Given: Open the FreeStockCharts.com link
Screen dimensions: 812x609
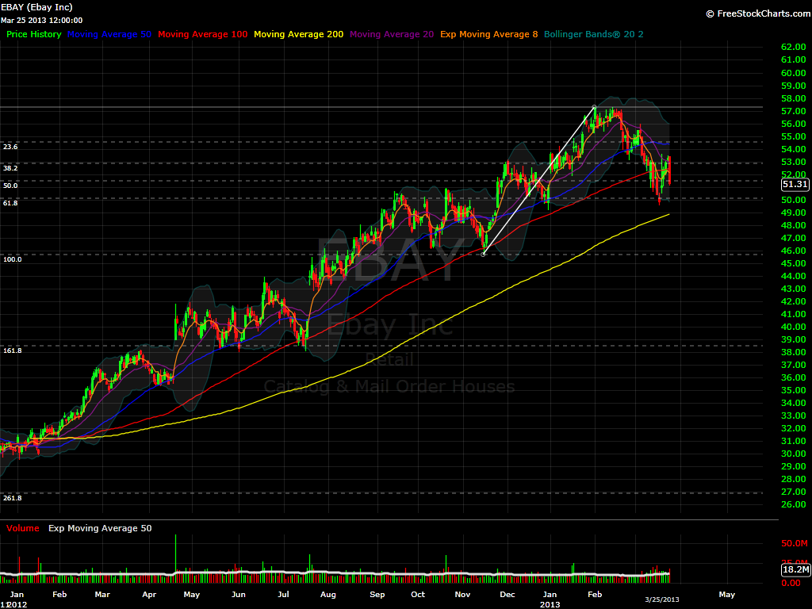Looking at the screenshot, I should [x=756, y=13].
